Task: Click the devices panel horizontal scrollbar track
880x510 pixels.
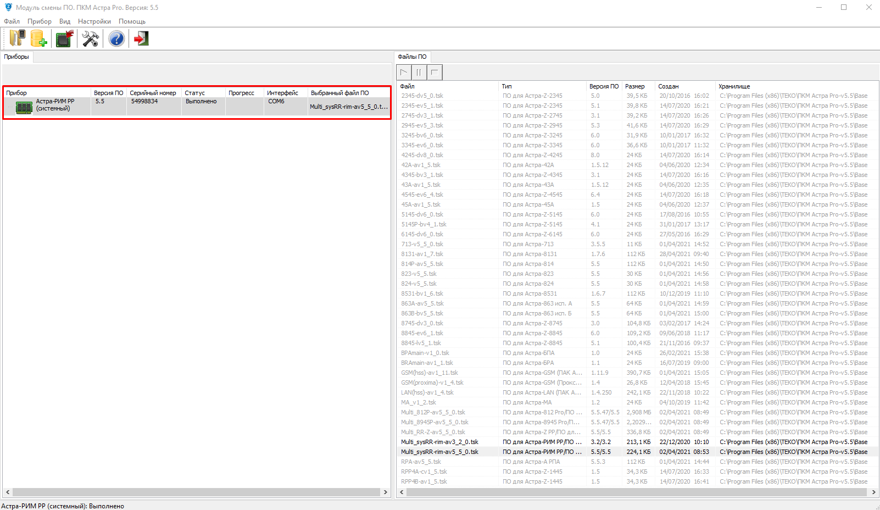Action: point(196,492)
